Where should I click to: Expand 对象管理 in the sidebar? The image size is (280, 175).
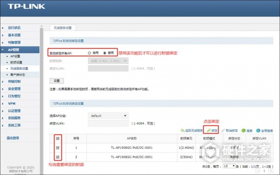[x=14, y=42]
